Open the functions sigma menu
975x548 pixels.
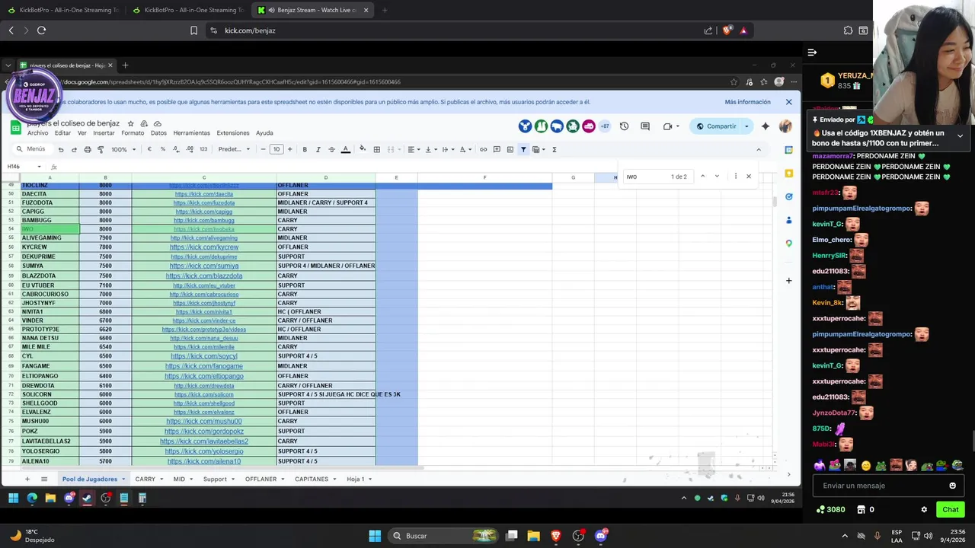pyautogui.click(x=554, y=150)
